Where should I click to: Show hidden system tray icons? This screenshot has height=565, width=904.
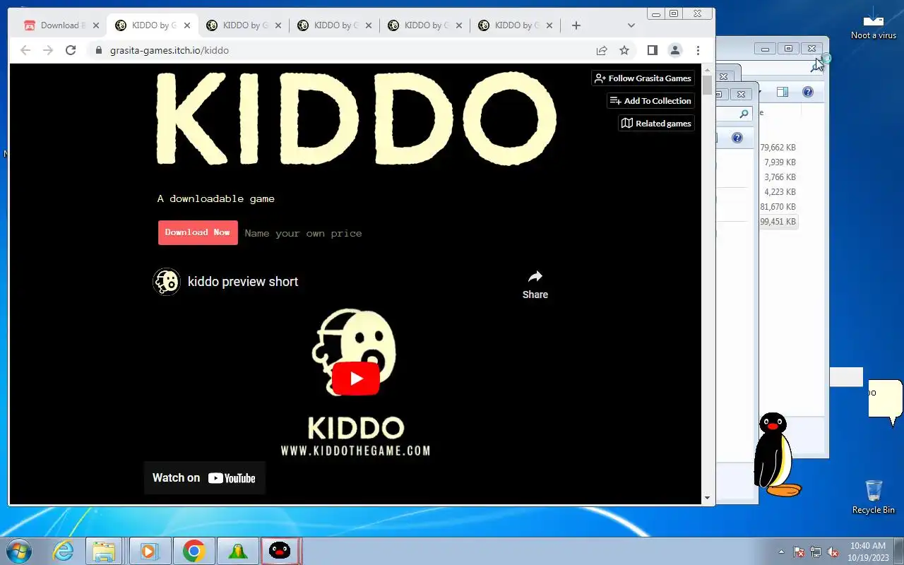(781, 552)
